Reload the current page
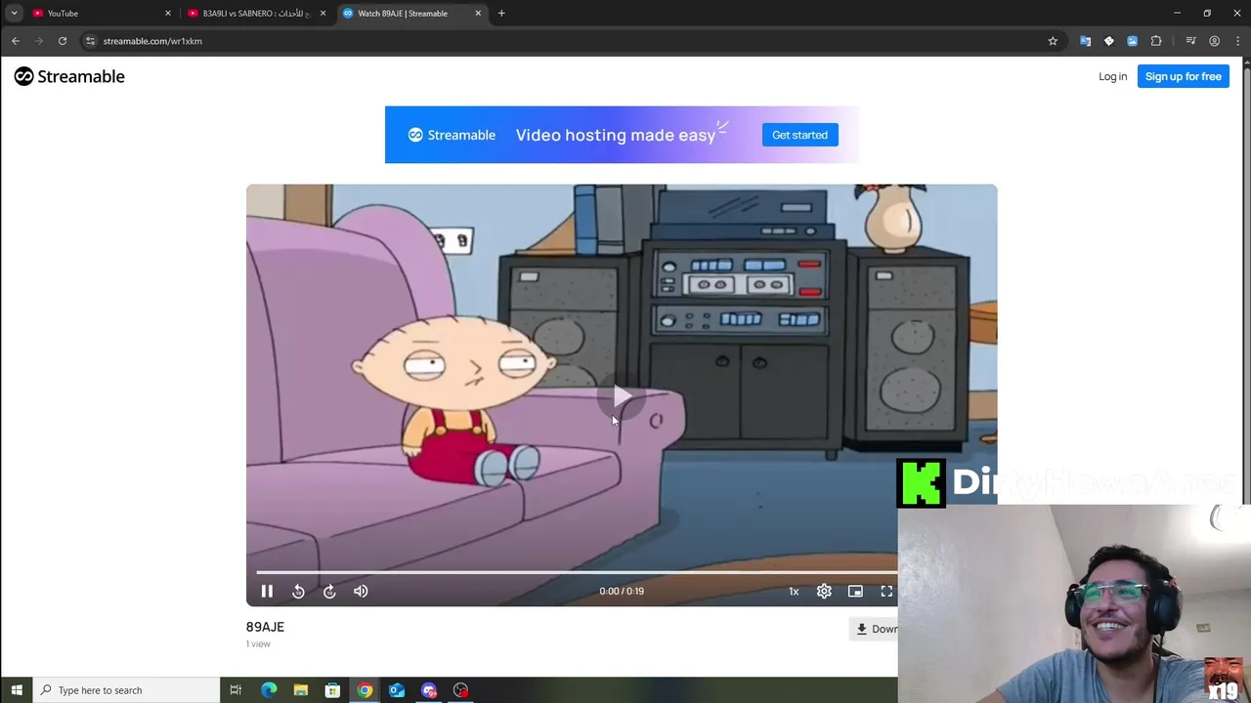Viewport: 1251px width, 703px height. pos(63,41)
